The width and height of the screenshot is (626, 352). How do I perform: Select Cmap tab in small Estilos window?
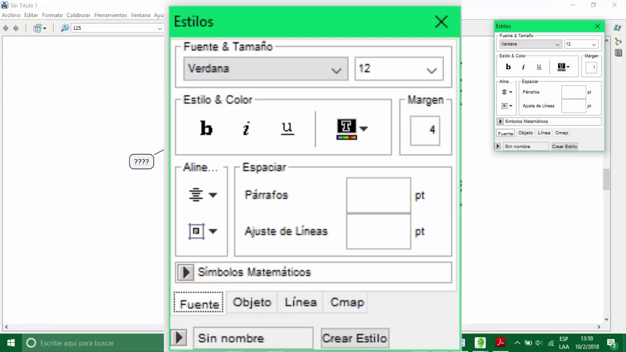561,133
